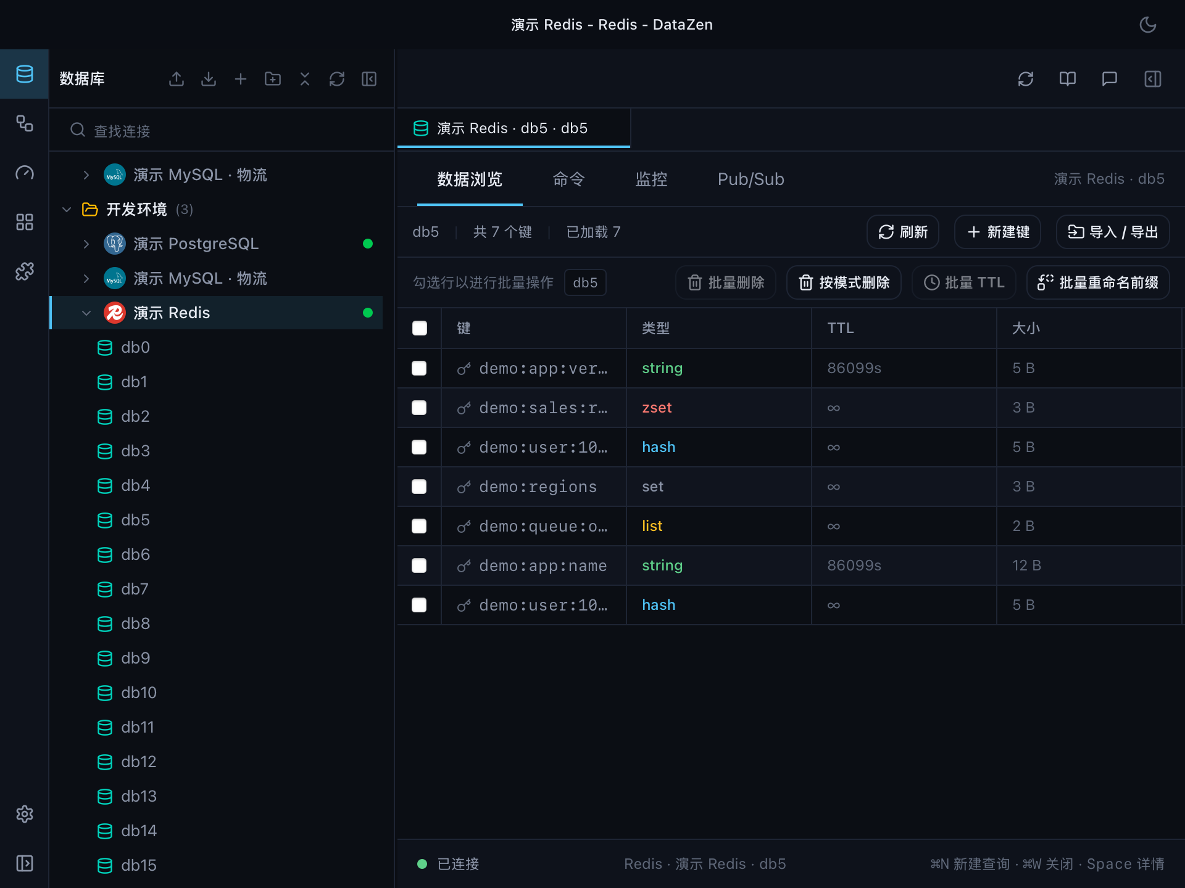Add a new connection with the plus icon

point(241,79)
